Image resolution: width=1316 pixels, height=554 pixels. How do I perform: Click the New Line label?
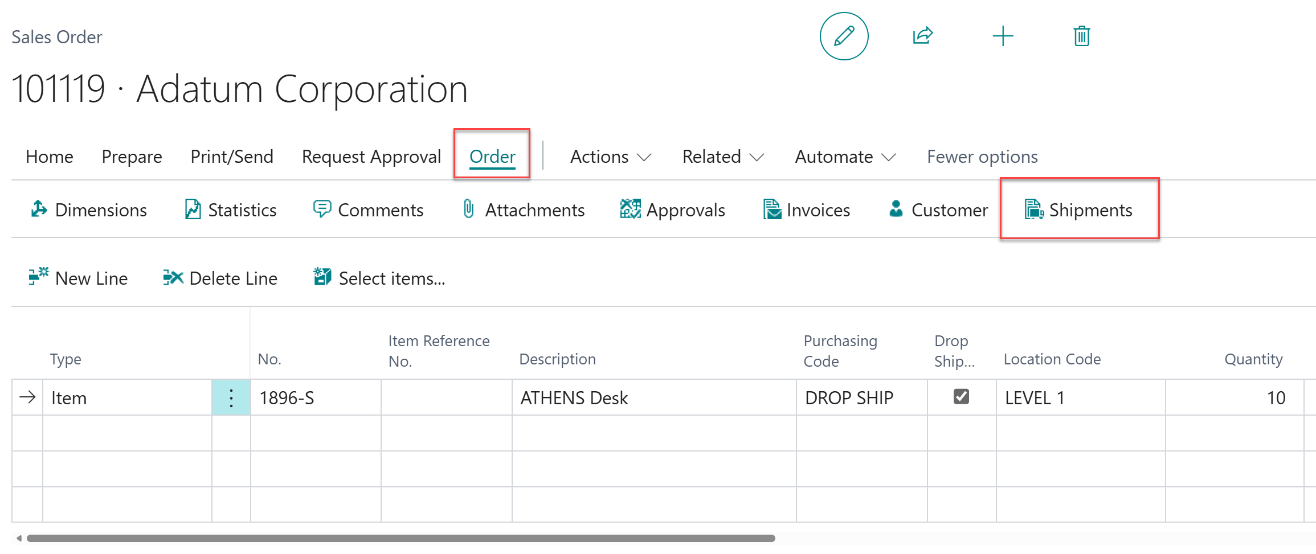91,278
